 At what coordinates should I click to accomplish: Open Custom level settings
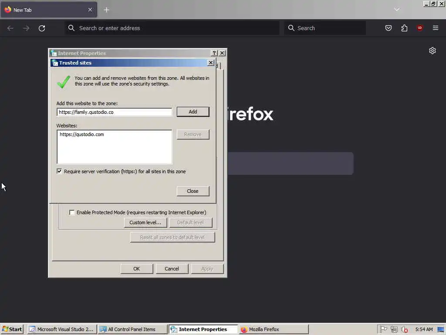145,222
